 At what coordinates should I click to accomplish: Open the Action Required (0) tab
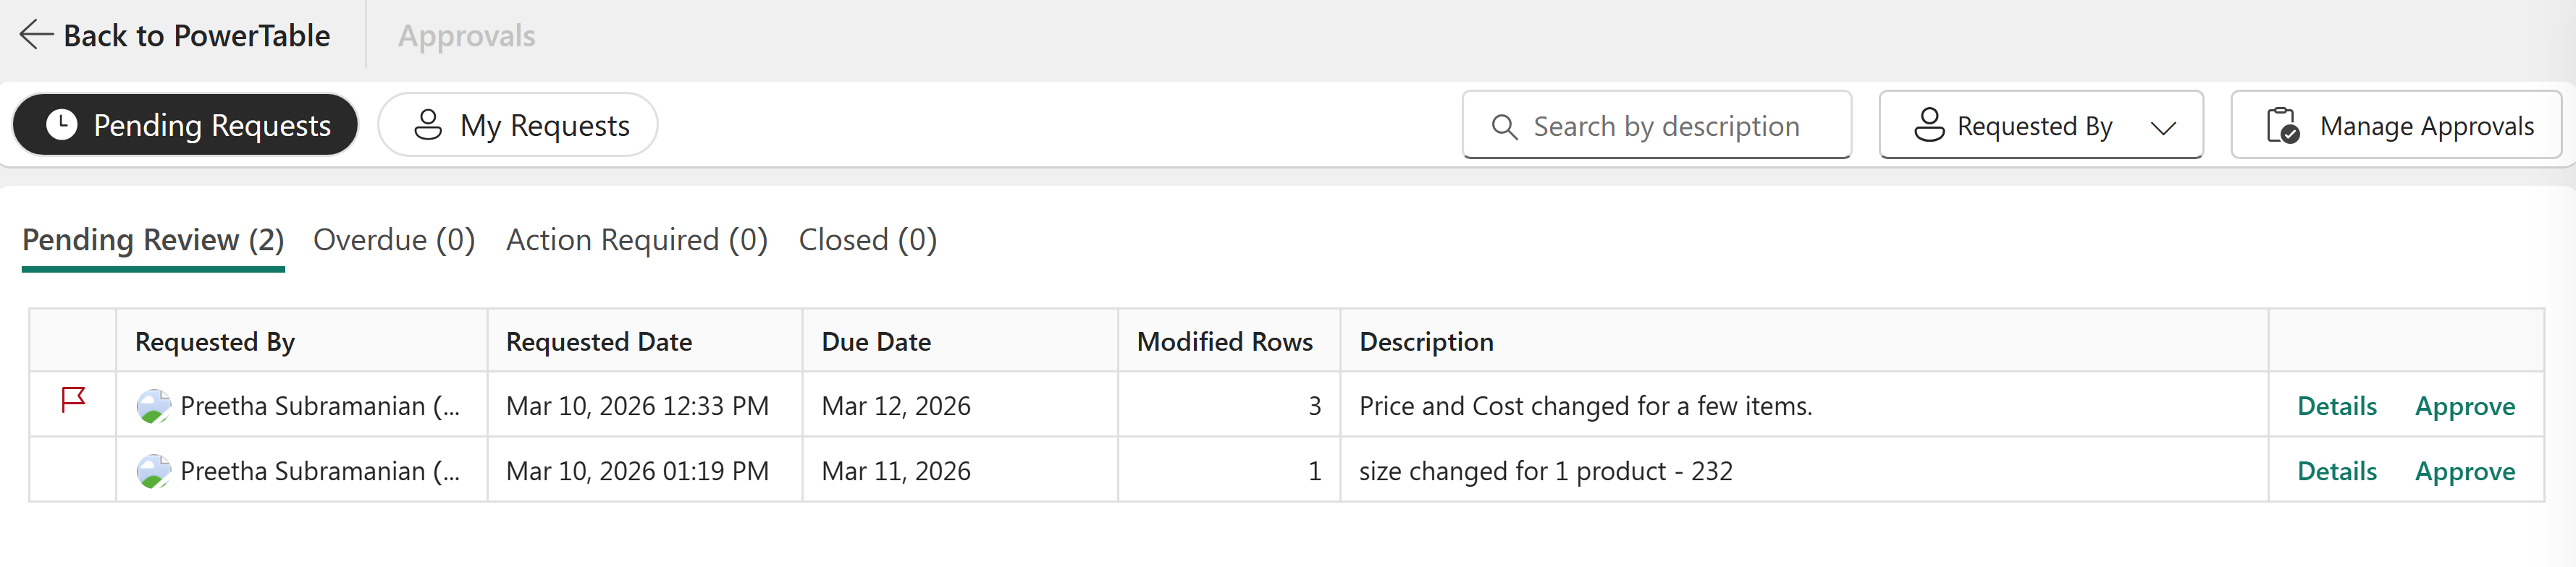pos(636,241)
